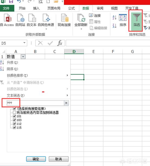Click the Redo arrow icon
Screen dimensions: 150x166
pos(30,1)
